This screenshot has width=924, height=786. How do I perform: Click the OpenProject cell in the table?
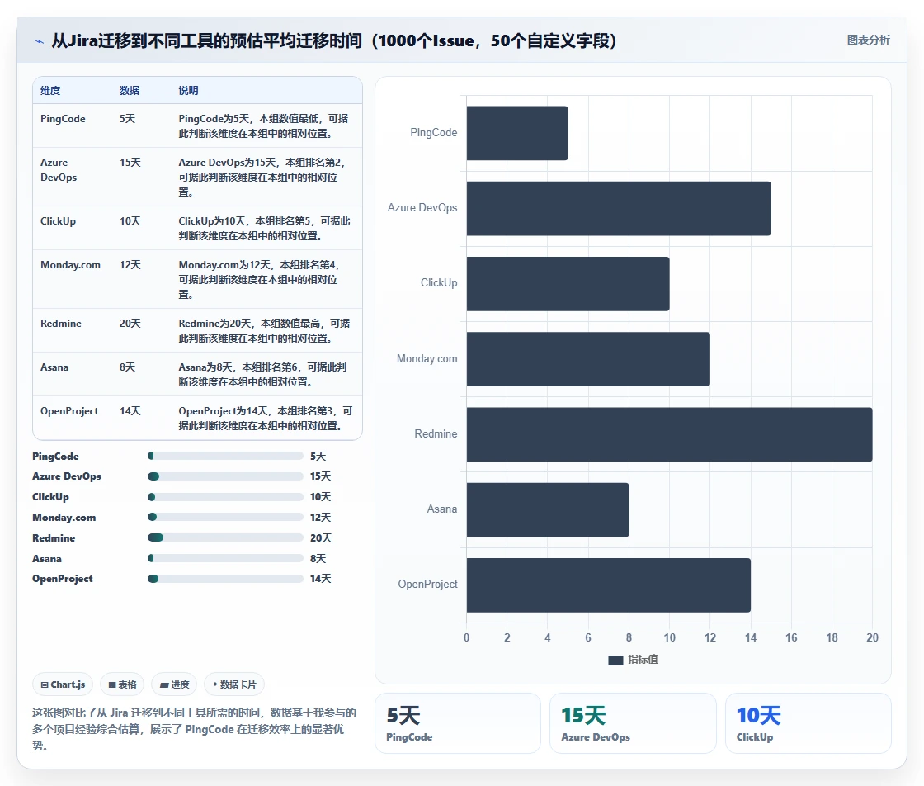pyautogui.click(x=69, y=411)
